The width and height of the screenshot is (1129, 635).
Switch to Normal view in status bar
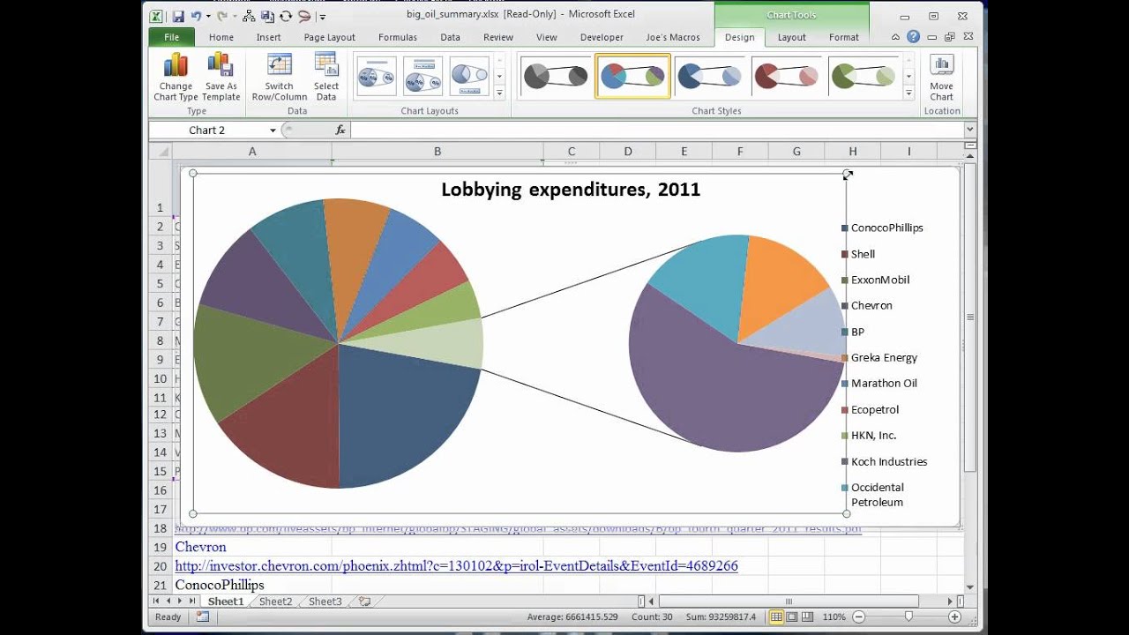point(777,617)
